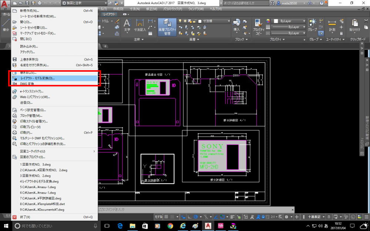This screenshot has height=231, width=370.
Task: Click the workspace switching gear icon
Action: coord(286,217)
